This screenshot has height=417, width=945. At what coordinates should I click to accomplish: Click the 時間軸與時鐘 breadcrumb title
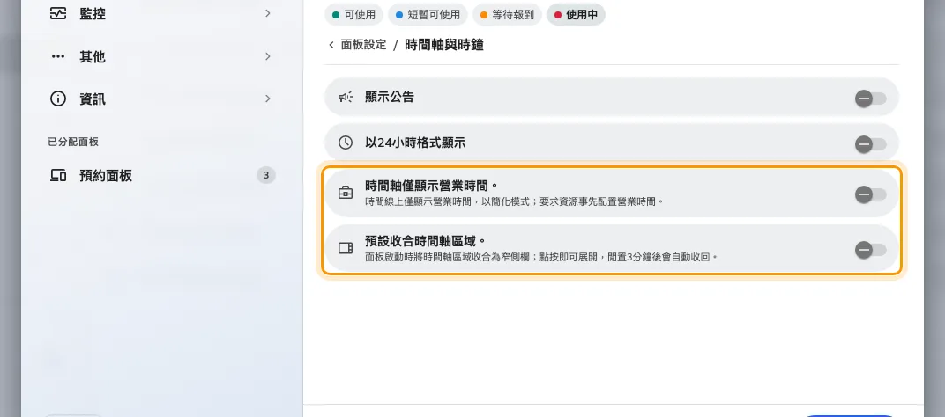point(444,45)
